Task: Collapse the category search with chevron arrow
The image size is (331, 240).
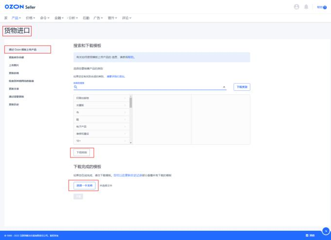Action: click(x=224, y=87)
